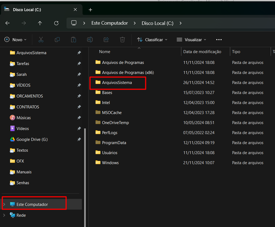Click the Copy icon in toolbar
Screen dimensions: 275x227
(x=57, y=40)
